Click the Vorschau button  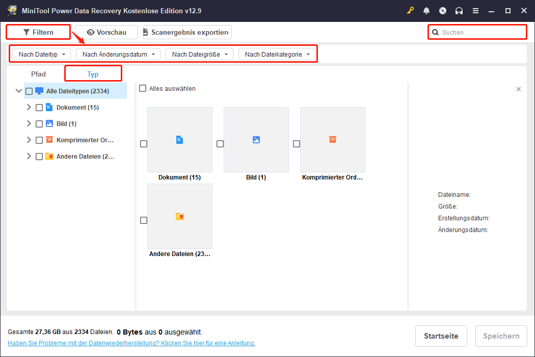pos(106,32)
